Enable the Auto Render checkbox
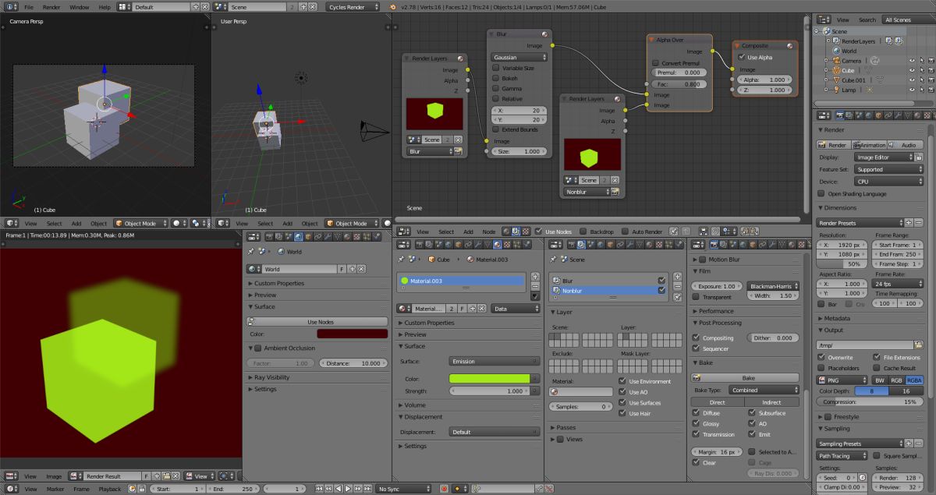 [x=626, y=232]
